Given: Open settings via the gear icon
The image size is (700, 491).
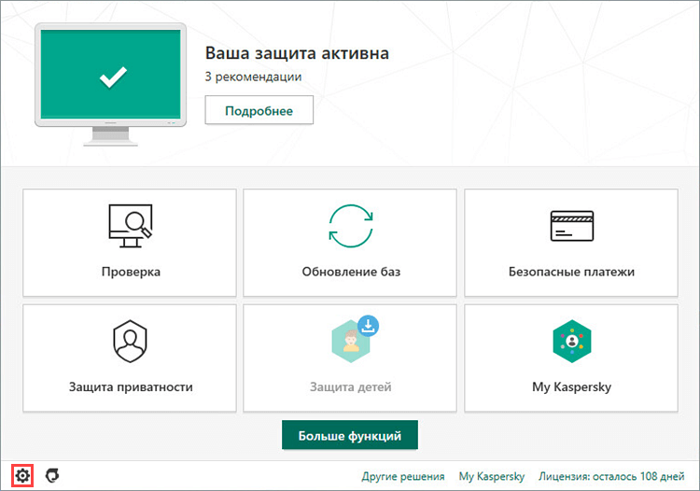Looking at the screenshot, I should click(x=22, y=476).
